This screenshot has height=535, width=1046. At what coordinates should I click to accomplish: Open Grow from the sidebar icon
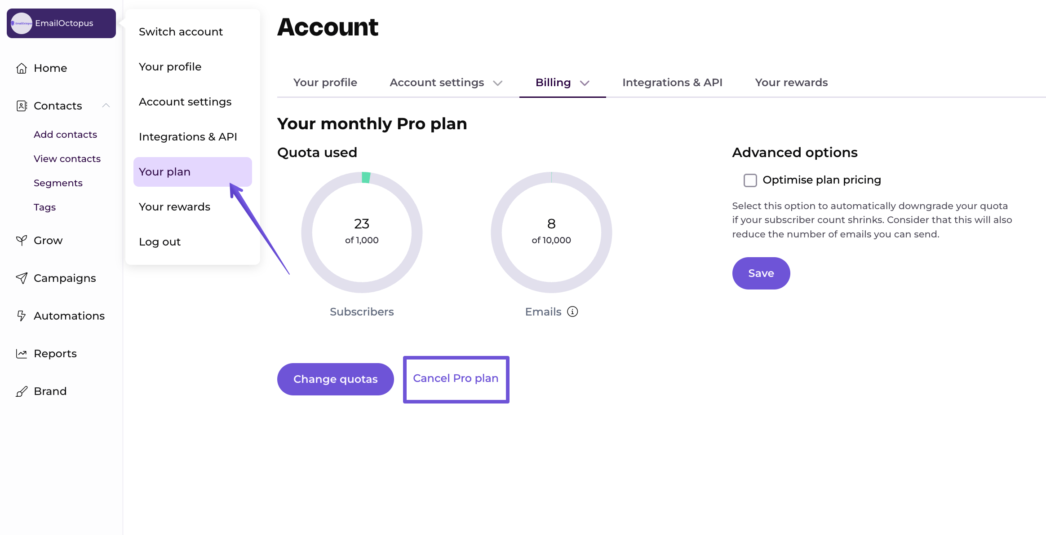click(21, 240)
